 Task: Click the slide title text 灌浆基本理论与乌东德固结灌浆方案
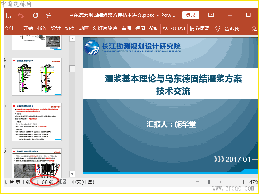coord(173,79)
